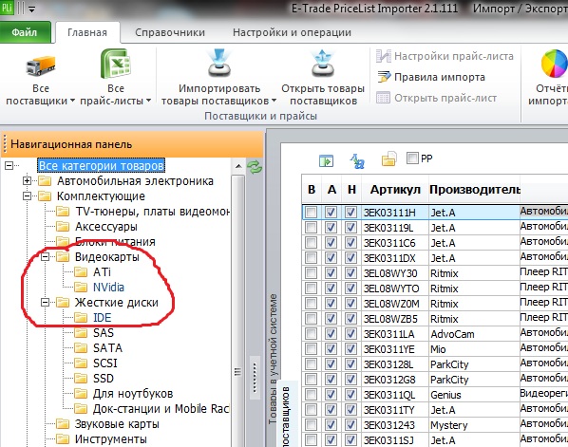Screen dimensions: 568x447
Task: Click the sort A-Z icon above table
Action: coord(357,161)
